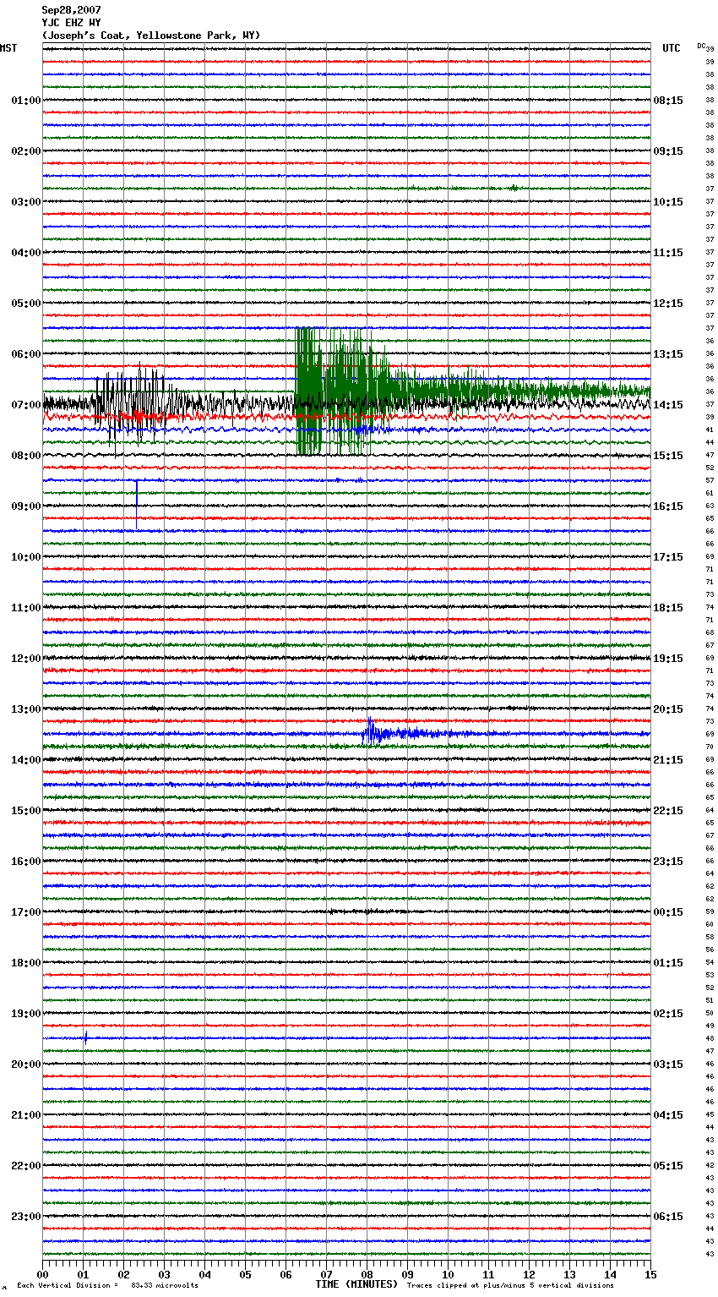Select the 17:00 MST time label
This screenshot has height=1297, width=718.
[26, 912]
